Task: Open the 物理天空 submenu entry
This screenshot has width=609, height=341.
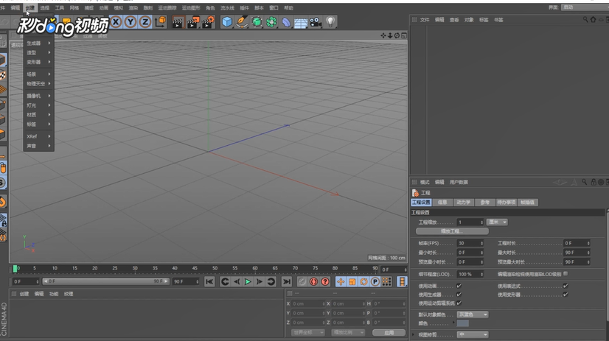Action: pyautogui.click(x=38, y=84)
